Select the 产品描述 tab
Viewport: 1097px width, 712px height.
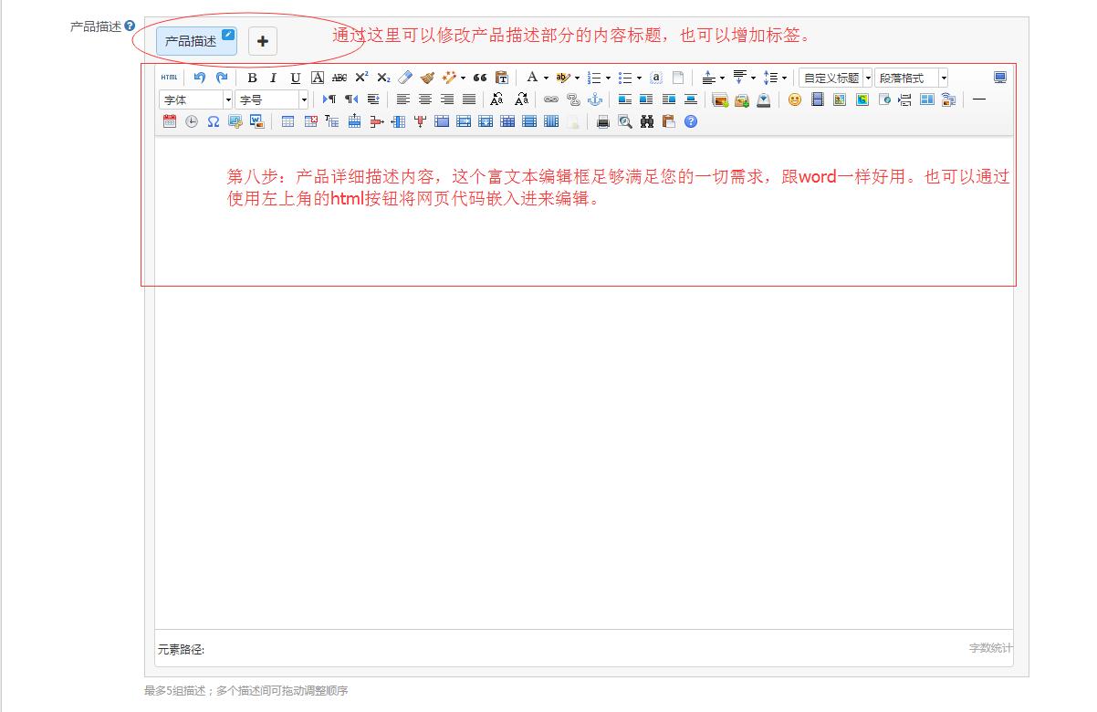tap(191, 41)
